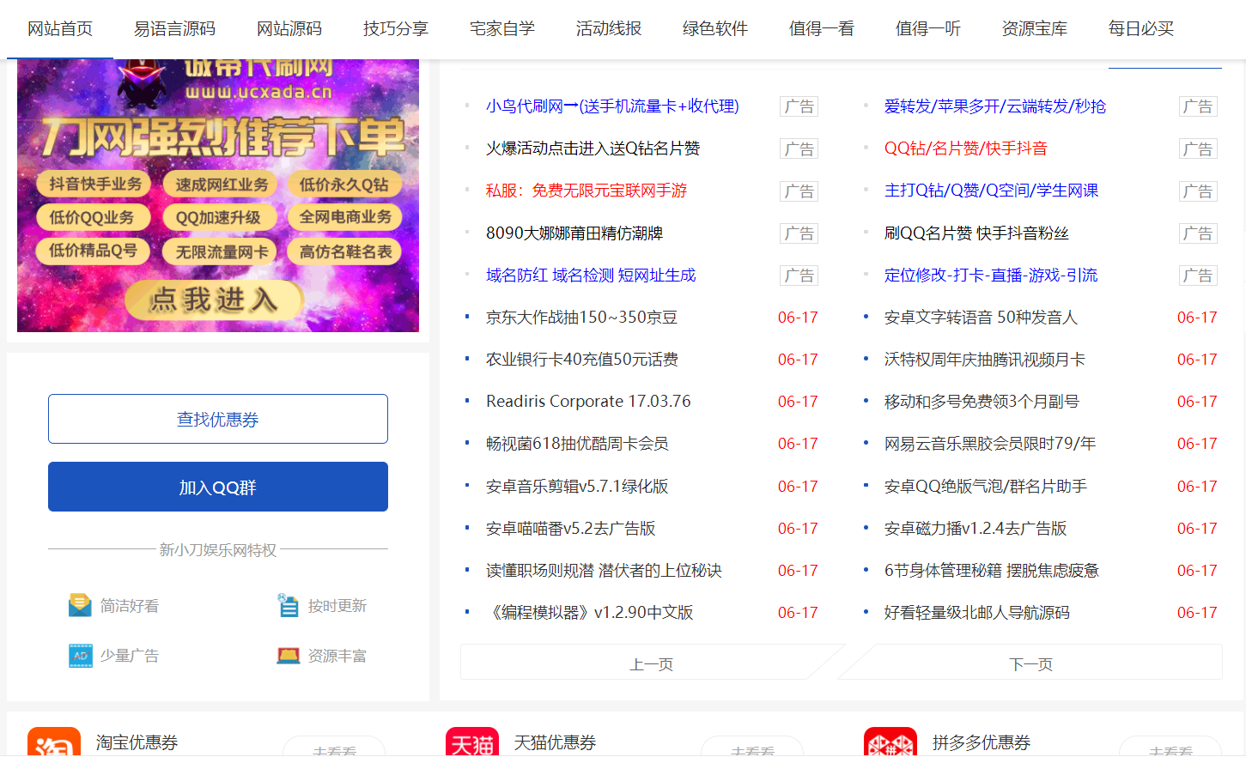Open the 域名防红 短网址生成 link
This screenshot has width=1246, height=757.
(x=589, y=275)
